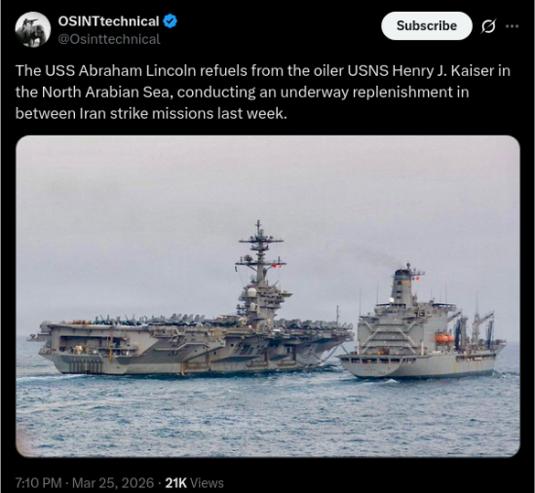This screenshot has width=535, height=493.
Task: Open the three-dot more options menu
Action: (x=513, y=26)
